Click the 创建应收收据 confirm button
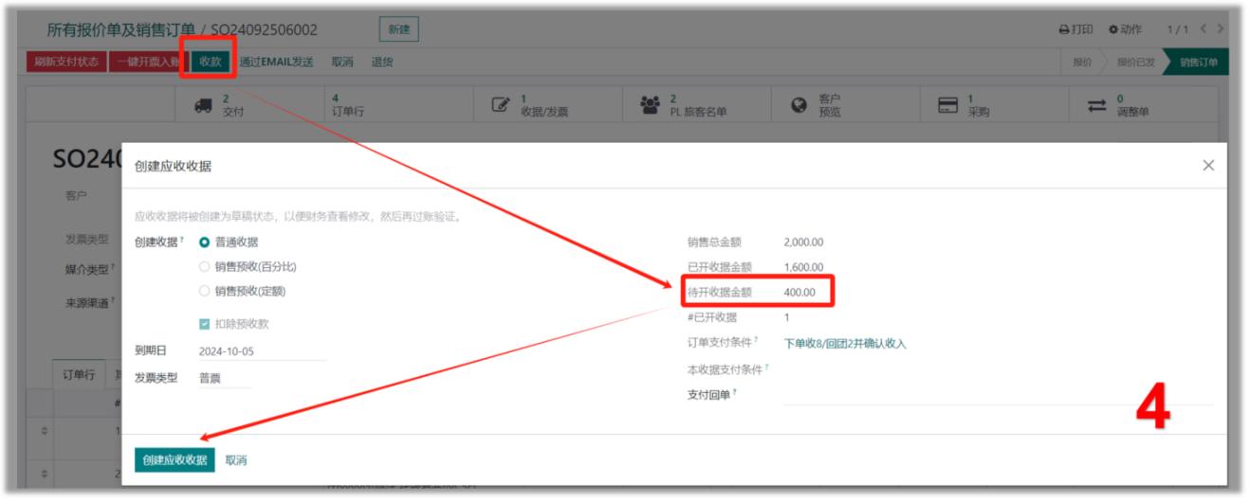This screenshot has width=1250, height=502. 175,459
